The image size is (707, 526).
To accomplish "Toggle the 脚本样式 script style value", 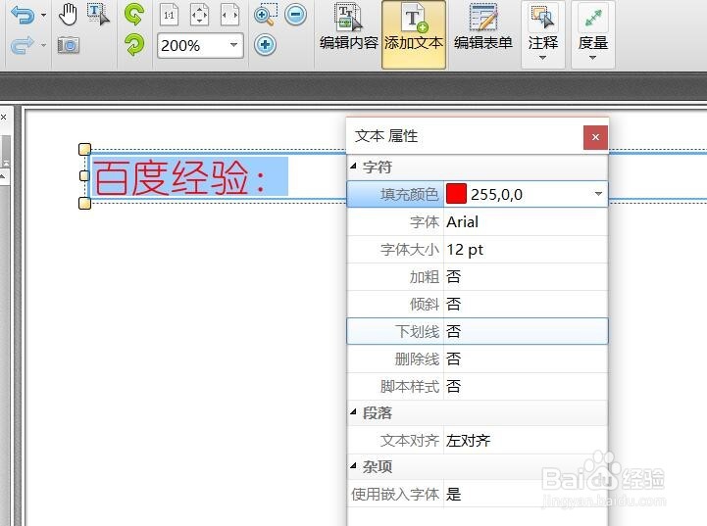I will [x=526, y=386].
